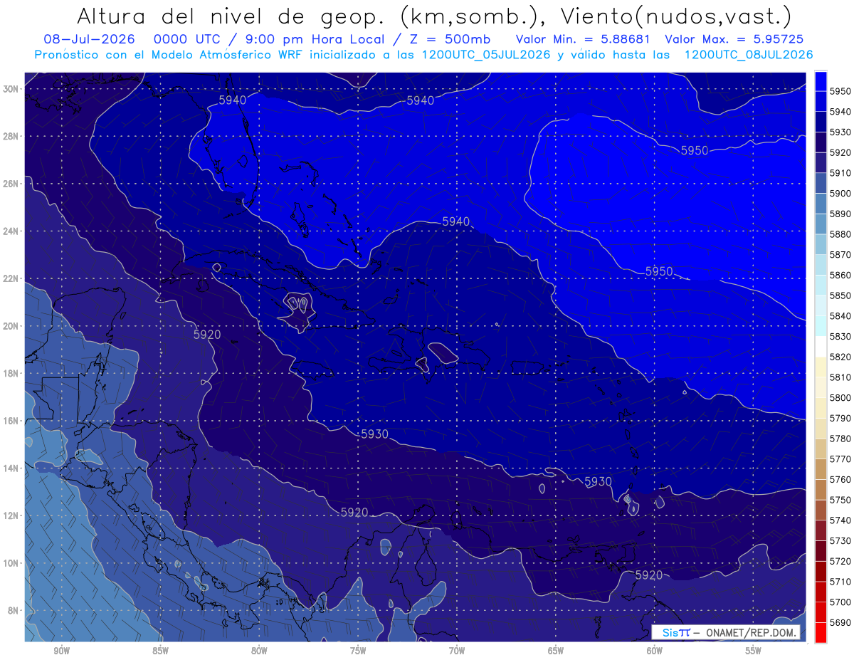This screenshot has width=854, height=660.
Task: Click the 16N latitude axis label
Action: (12, 421)
